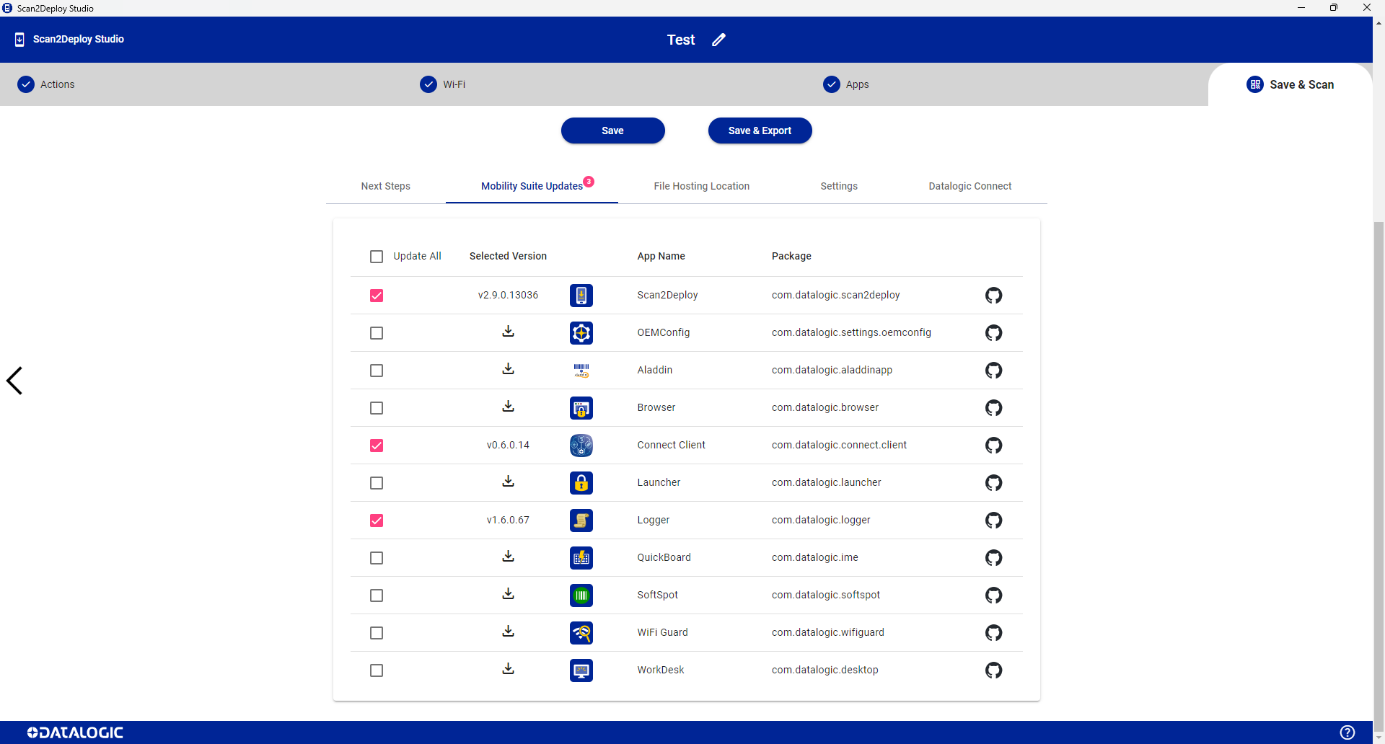Open GitHub link for Logger row

993,520
